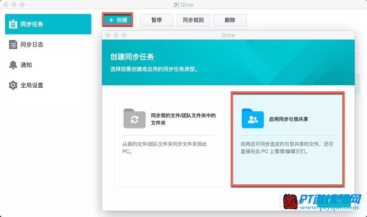Click the subtitle 选择您要创建或启用的同步任务类型
Viewport: 367px width, 217px height.
pos(154,69)
